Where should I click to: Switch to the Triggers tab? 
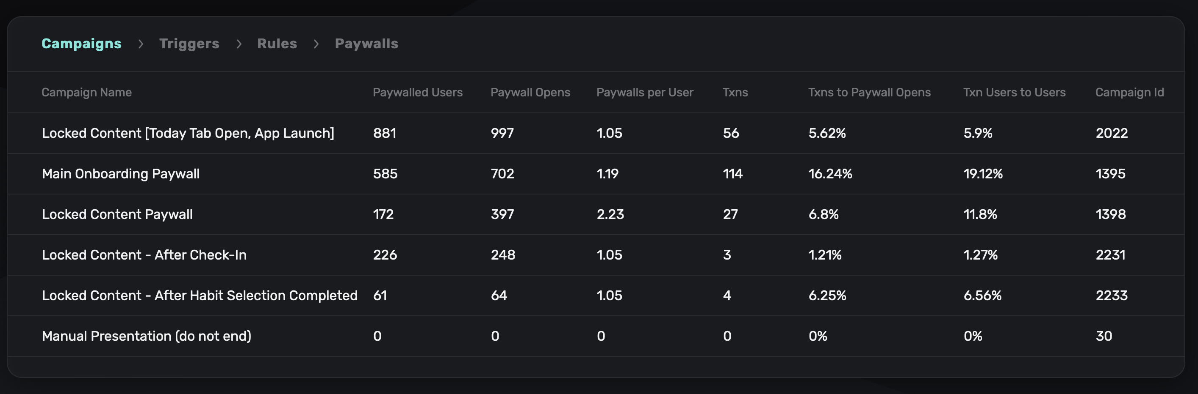tap(189, 44)
